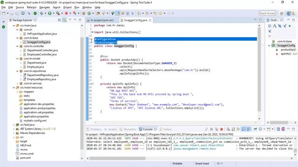
Task: Click the Java perspective icon
Action: click(x=289, y=13)
